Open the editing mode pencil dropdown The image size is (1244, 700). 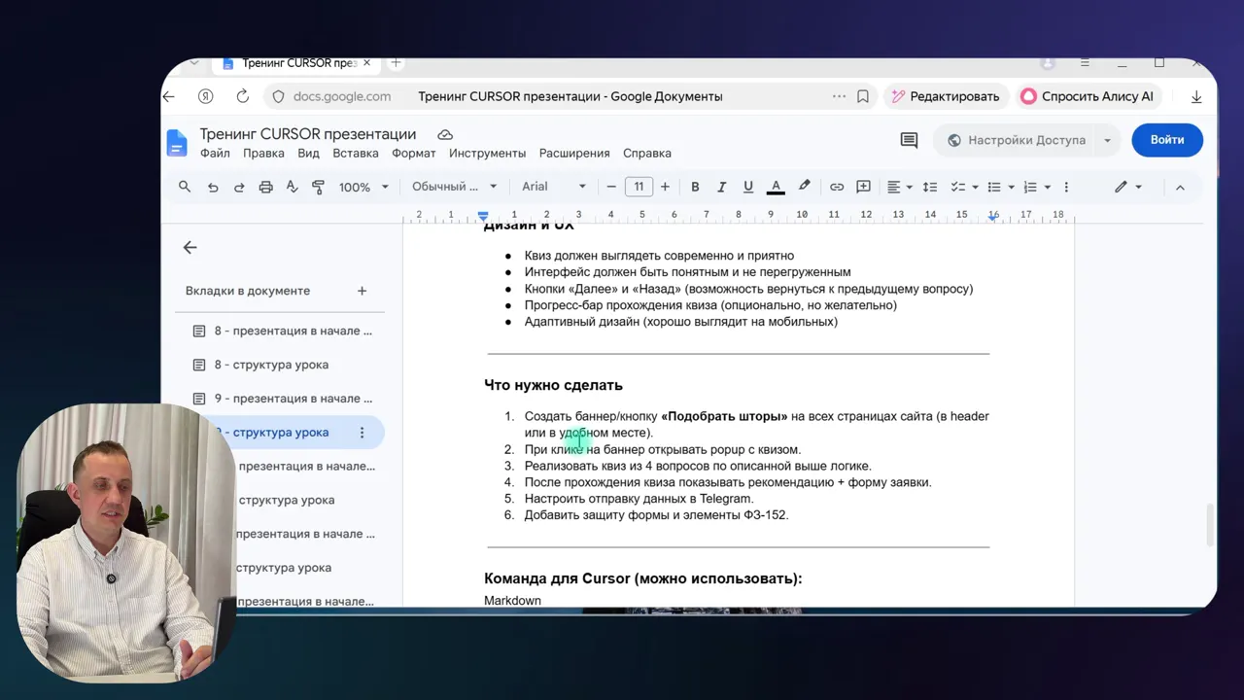(1128, 187)
